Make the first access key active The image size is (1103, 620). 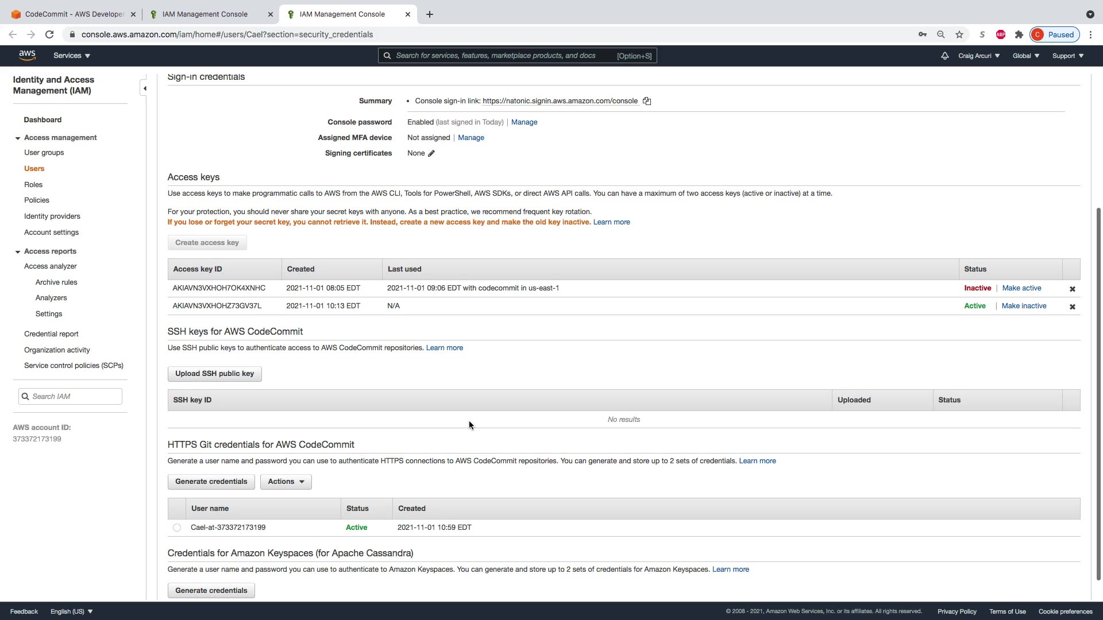(1021, 288)
